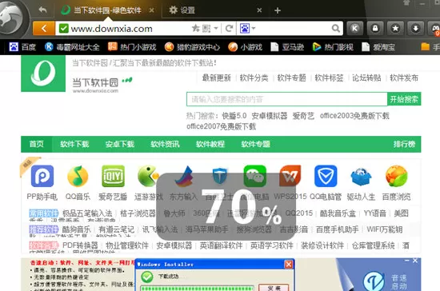This screenshot has width=440, height=291.
Task: Click the WPS2015 app icon
Action: 290,176
